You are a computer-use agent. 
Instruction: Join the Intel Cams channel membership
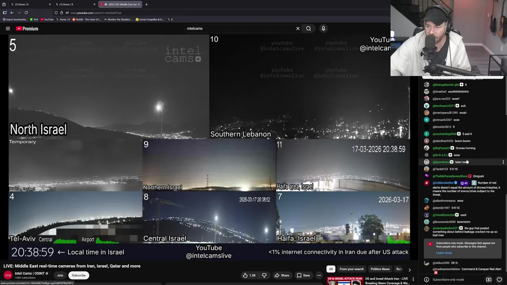pos(60,275)
